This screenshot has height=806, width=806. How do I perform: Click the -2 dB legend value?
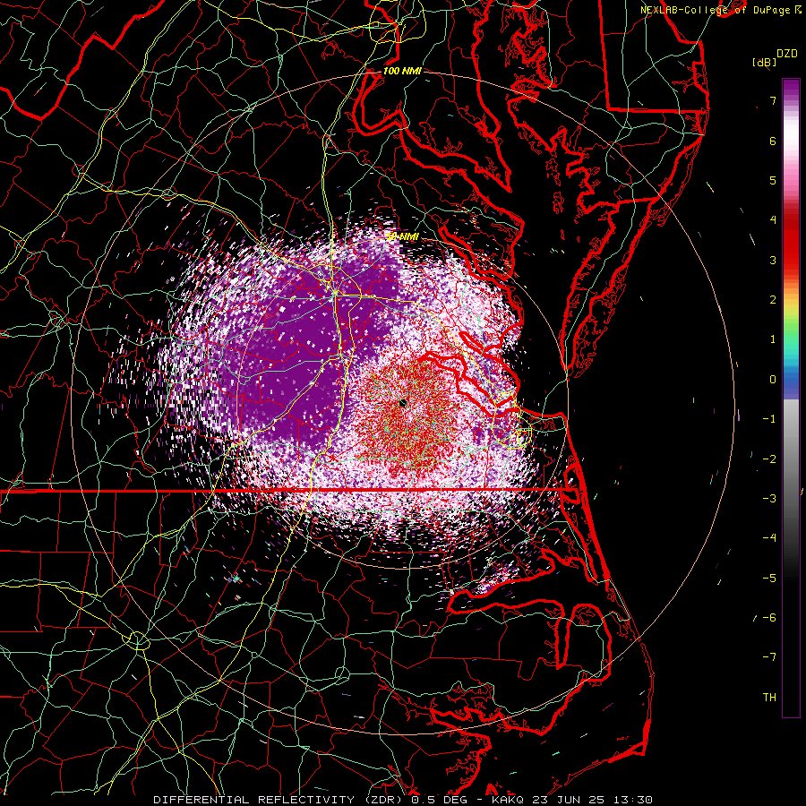tap(769, 459)
